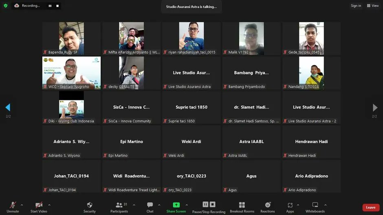Open the Chat panel
This screenshot has width=383, height=215.
click(150, 207)
